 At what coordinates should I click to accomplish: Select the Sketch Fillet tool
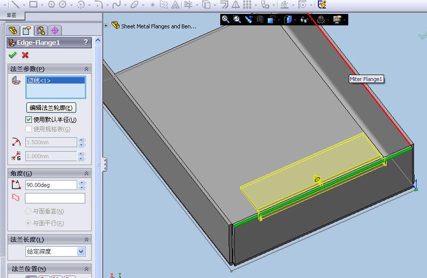point(98,4)
